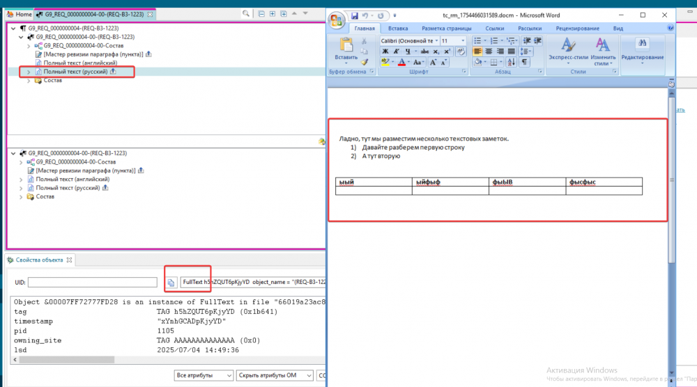697x387 pixels.
Task: Move down with the tree toolbar down arrow
Action: tap(305, 14)
